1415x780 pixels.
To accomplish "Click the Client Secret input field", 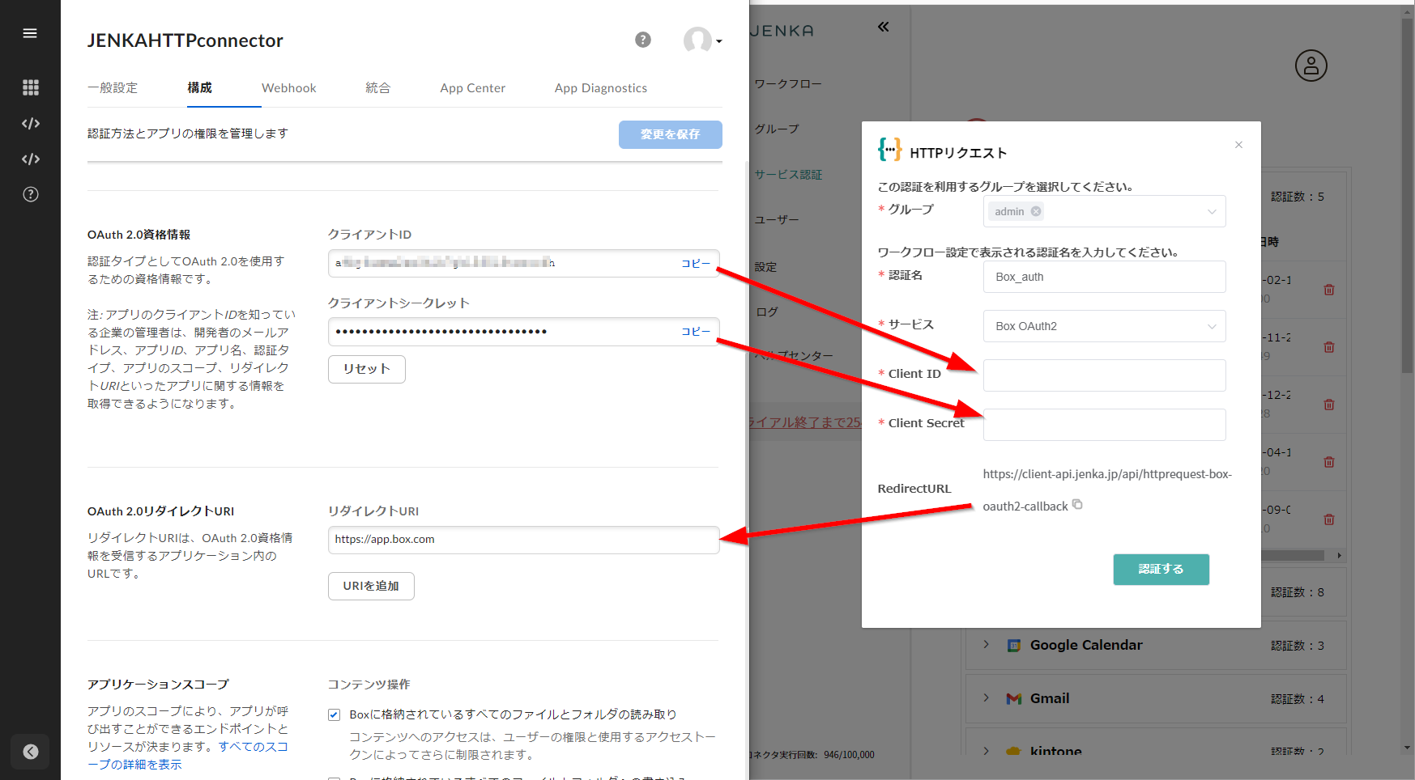I will point(1104,425).
